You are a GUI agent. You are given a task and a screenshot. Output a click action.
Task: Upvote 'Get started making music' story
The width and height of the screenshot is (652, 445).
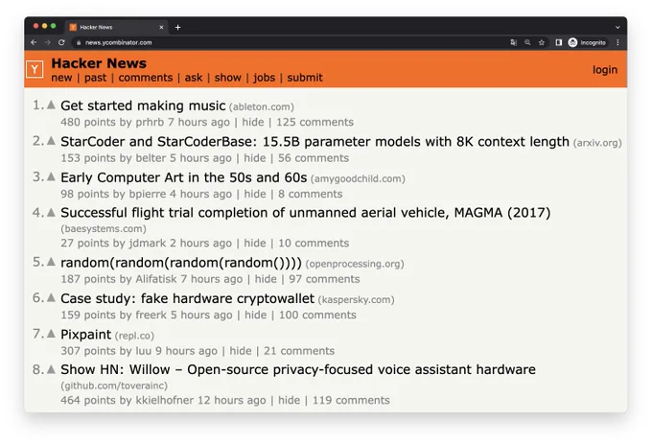click(51, 105)
